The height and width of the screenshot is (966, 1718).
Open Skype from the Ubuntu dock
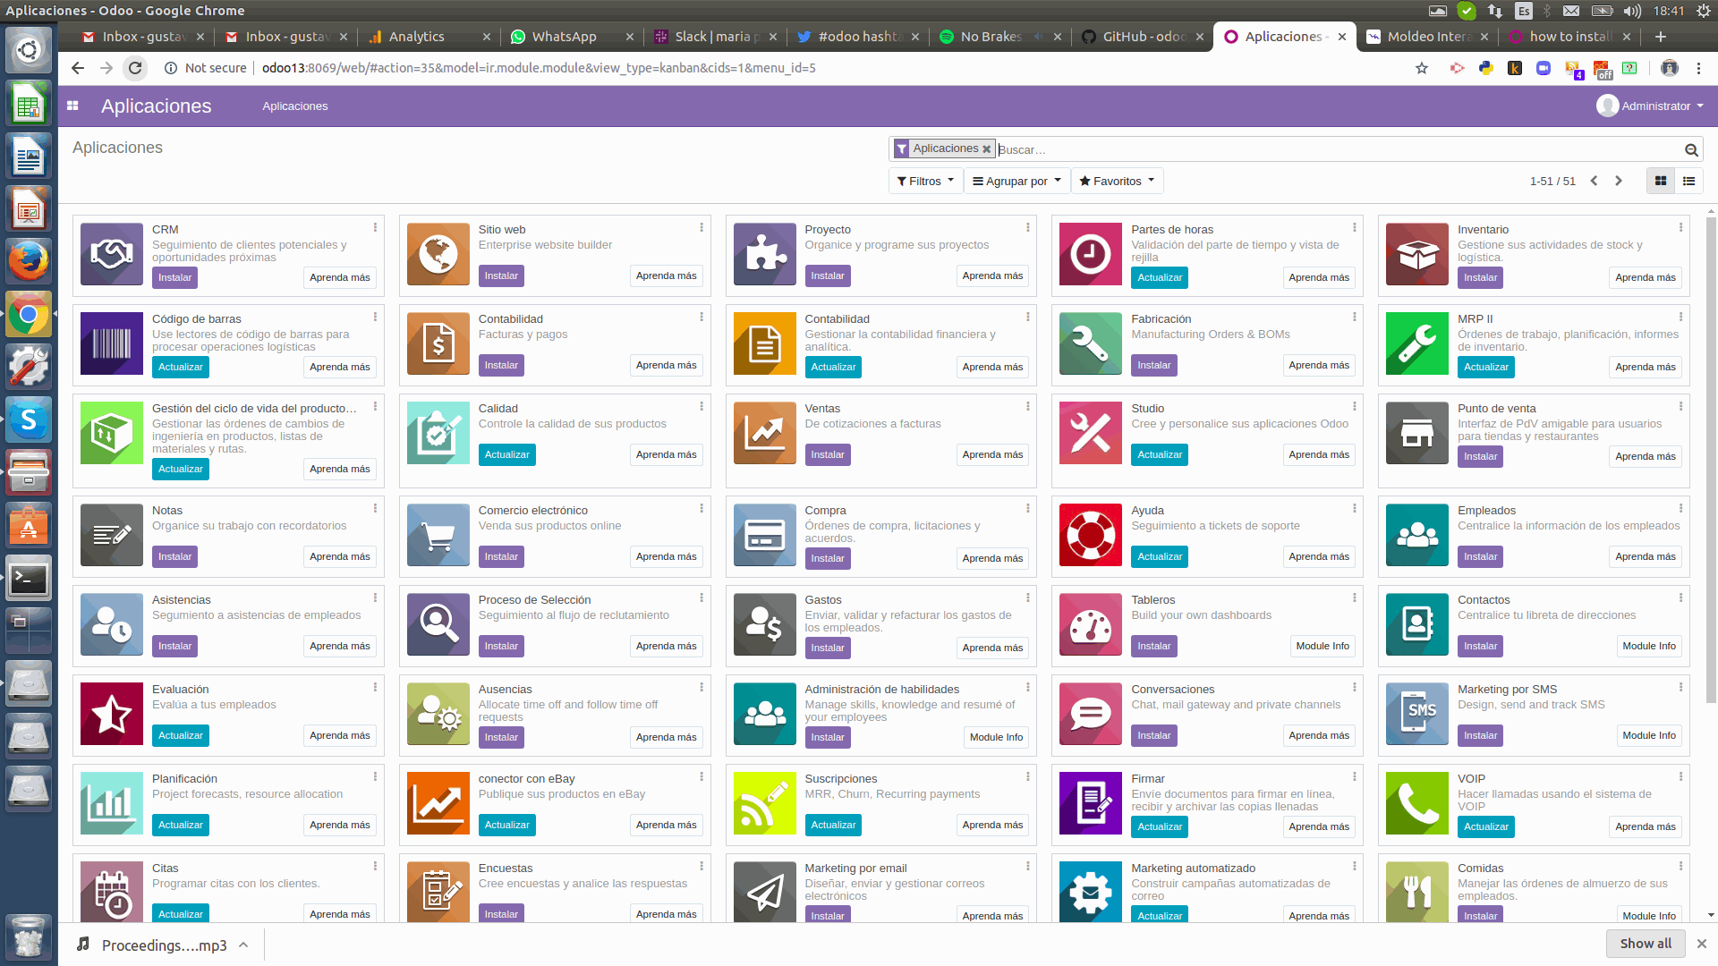(29, 419)
